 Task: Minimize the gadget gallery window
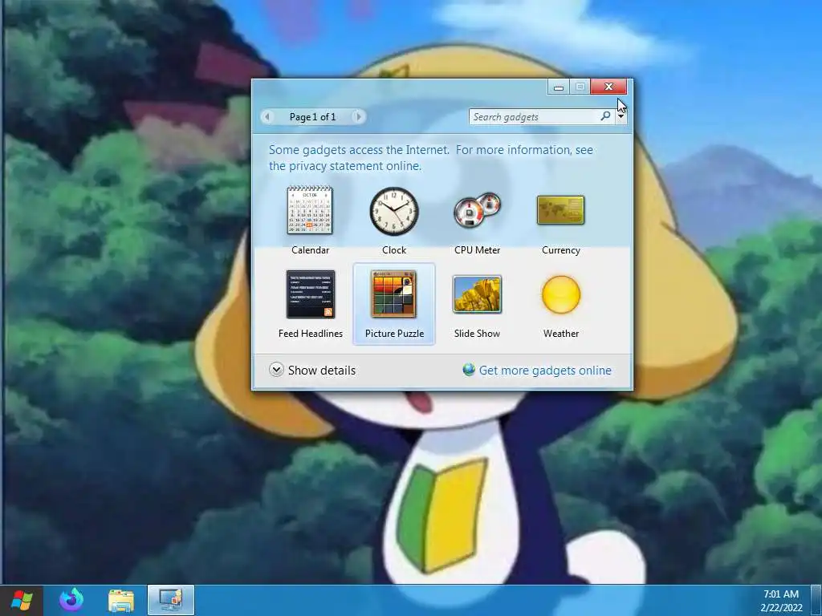coord(559,87)
